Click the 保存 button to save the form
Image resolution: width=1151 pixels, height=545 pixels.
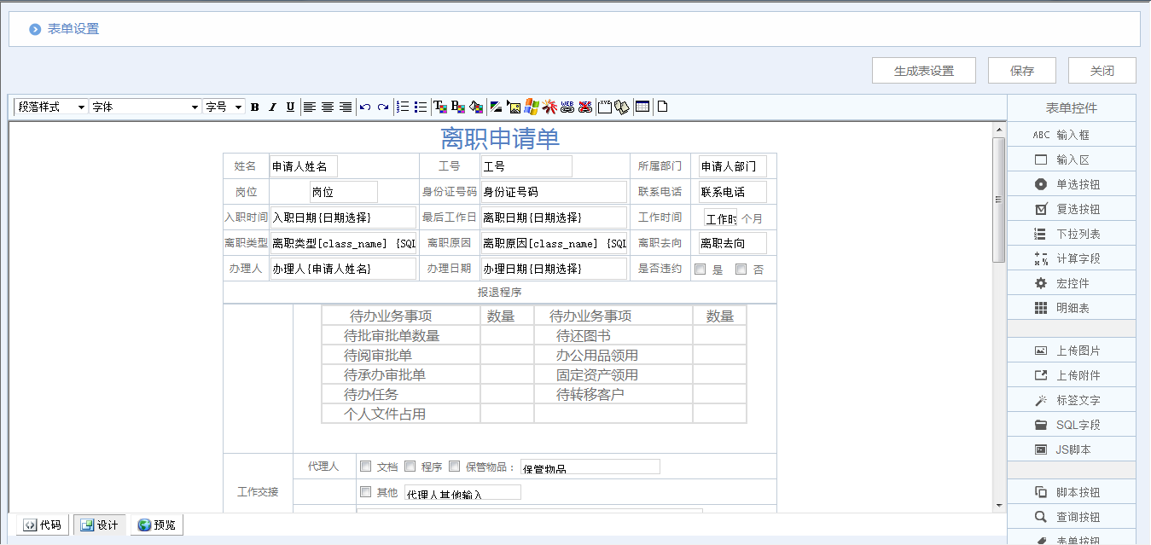click(x=1021, y=70)
